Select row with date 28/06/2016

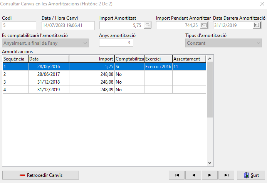point(104,67)
